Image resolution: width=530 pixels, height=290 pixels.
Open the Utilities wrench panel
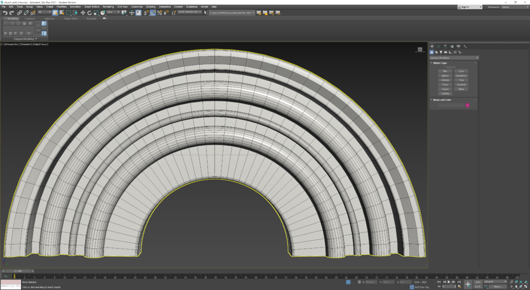(x=465, y=47)
